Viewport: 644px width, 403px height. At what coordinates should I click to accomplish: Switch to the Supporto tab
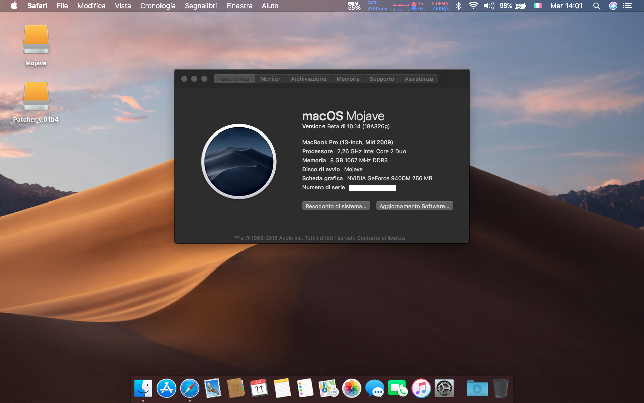[x=382, y=79]
